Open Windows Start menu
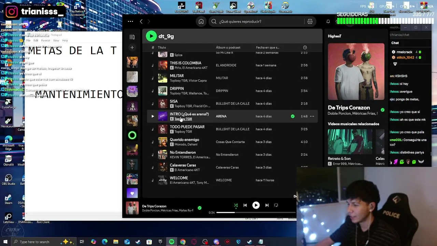The height and width of the screenshot is (246, 437). point(5,242)
